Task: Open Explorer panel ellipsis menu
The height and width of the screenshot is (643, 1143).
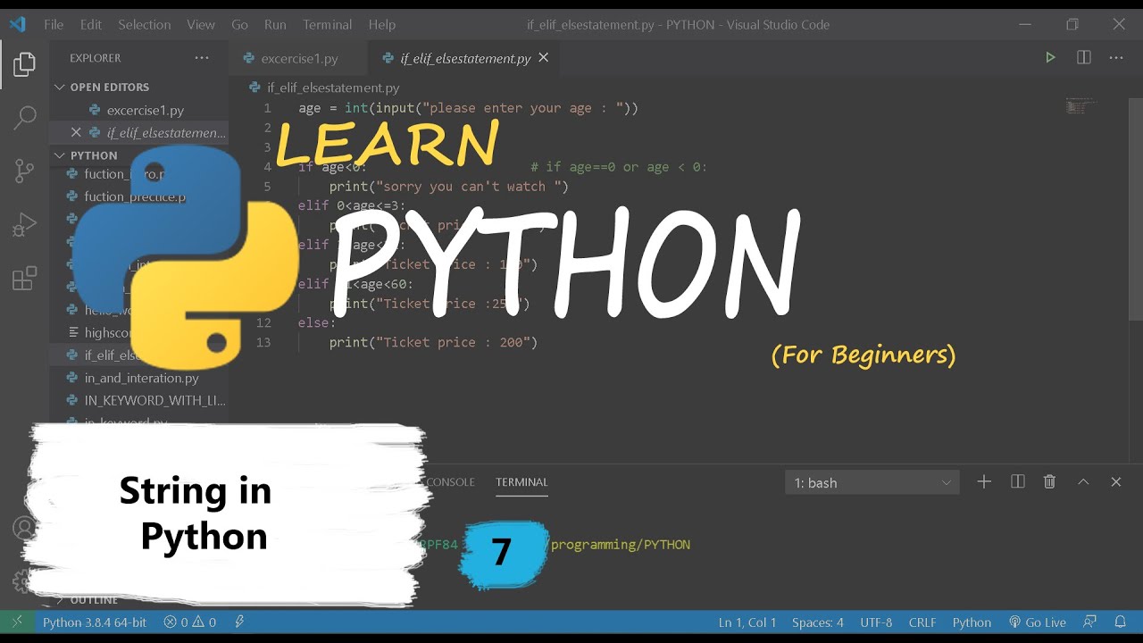Action: tap(202, 57)
